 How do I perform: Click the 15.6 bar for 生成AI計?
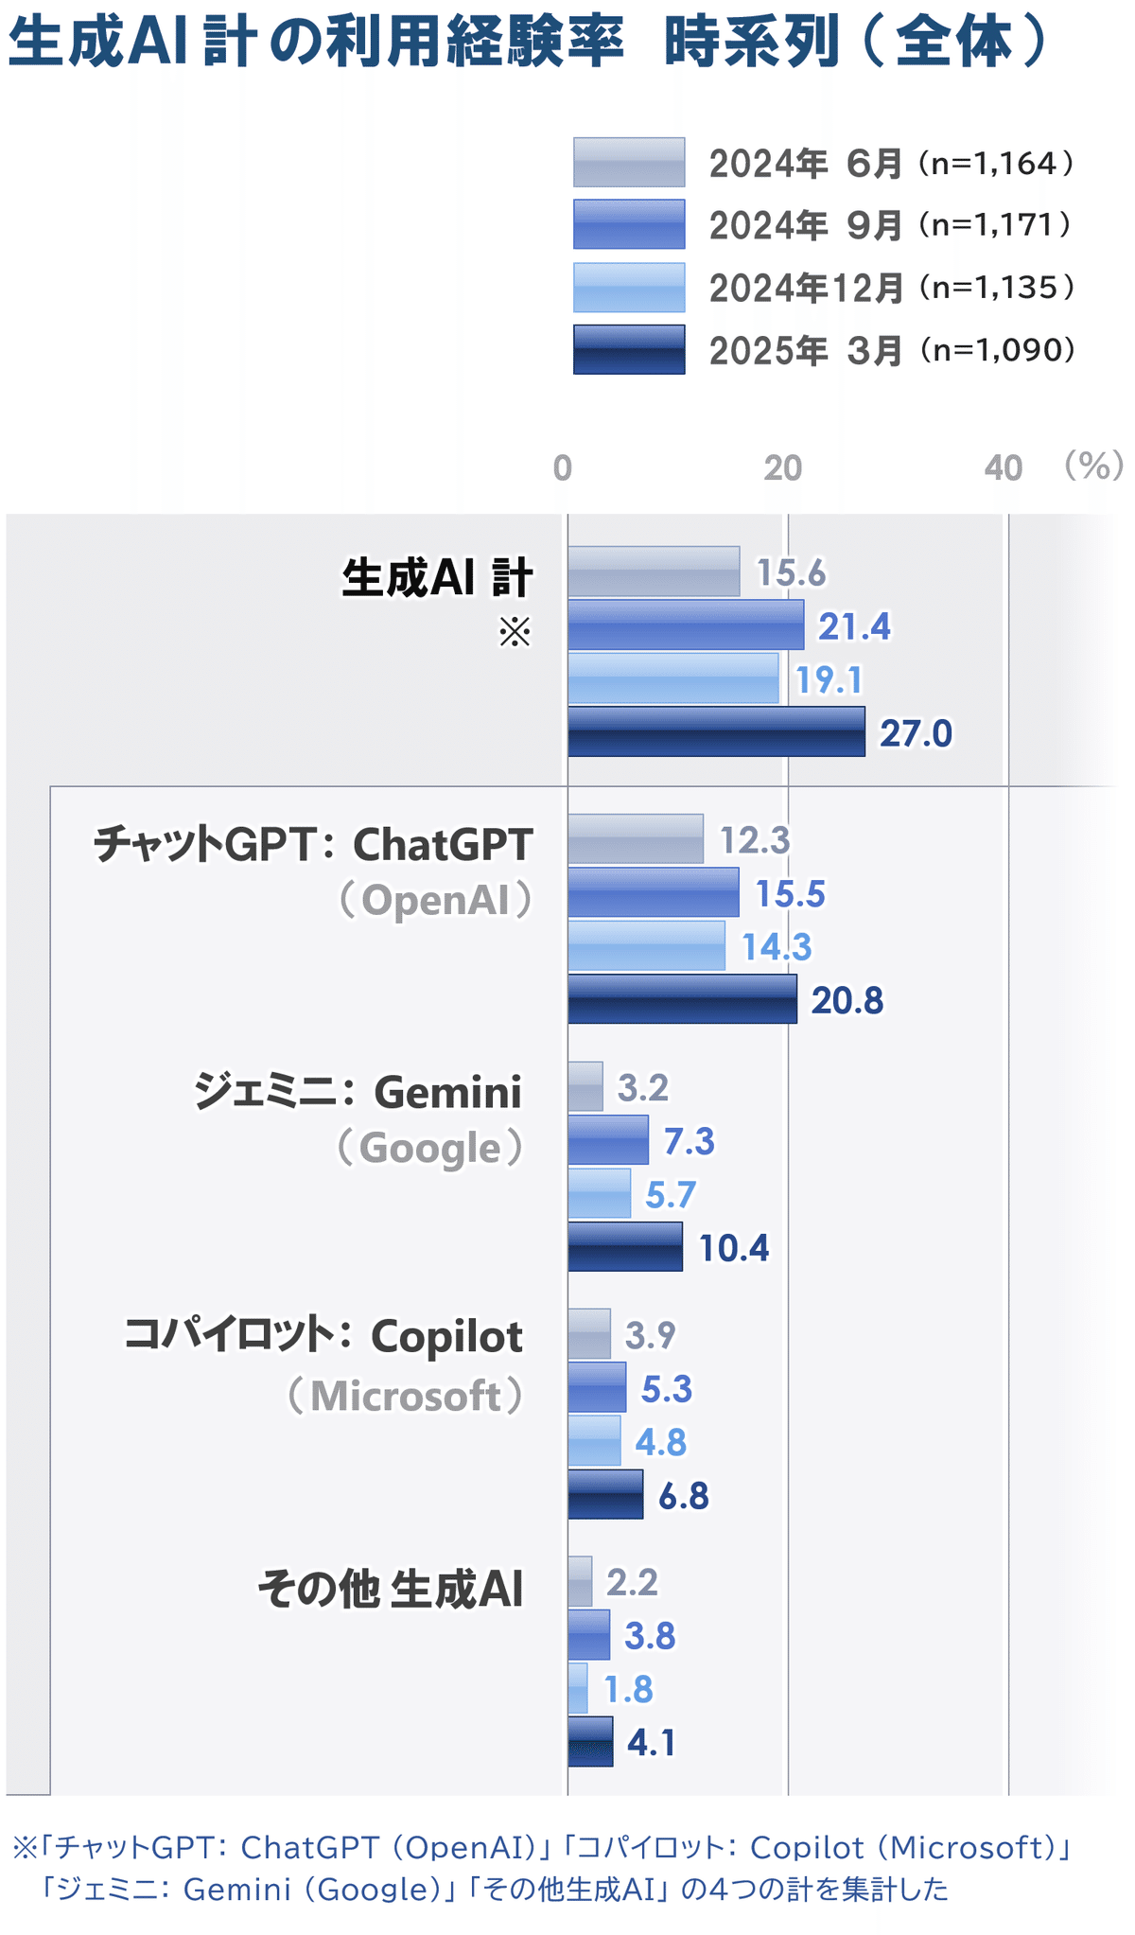pyautogui.click(x=654, y=572)
